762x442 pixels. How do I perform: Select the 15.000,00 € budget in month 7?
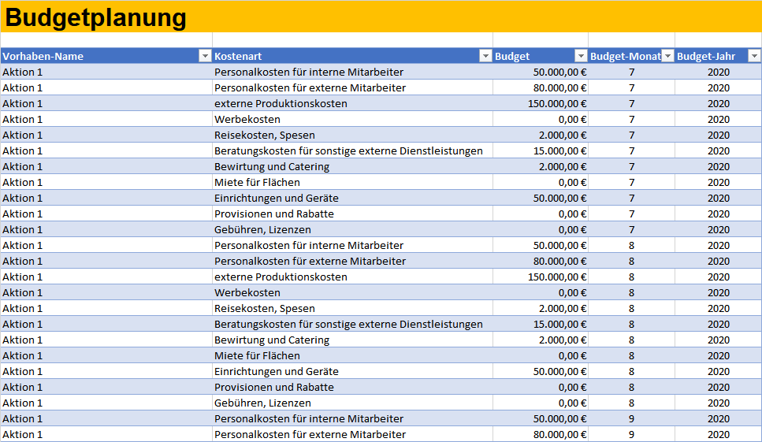click(x=541, y=151)
